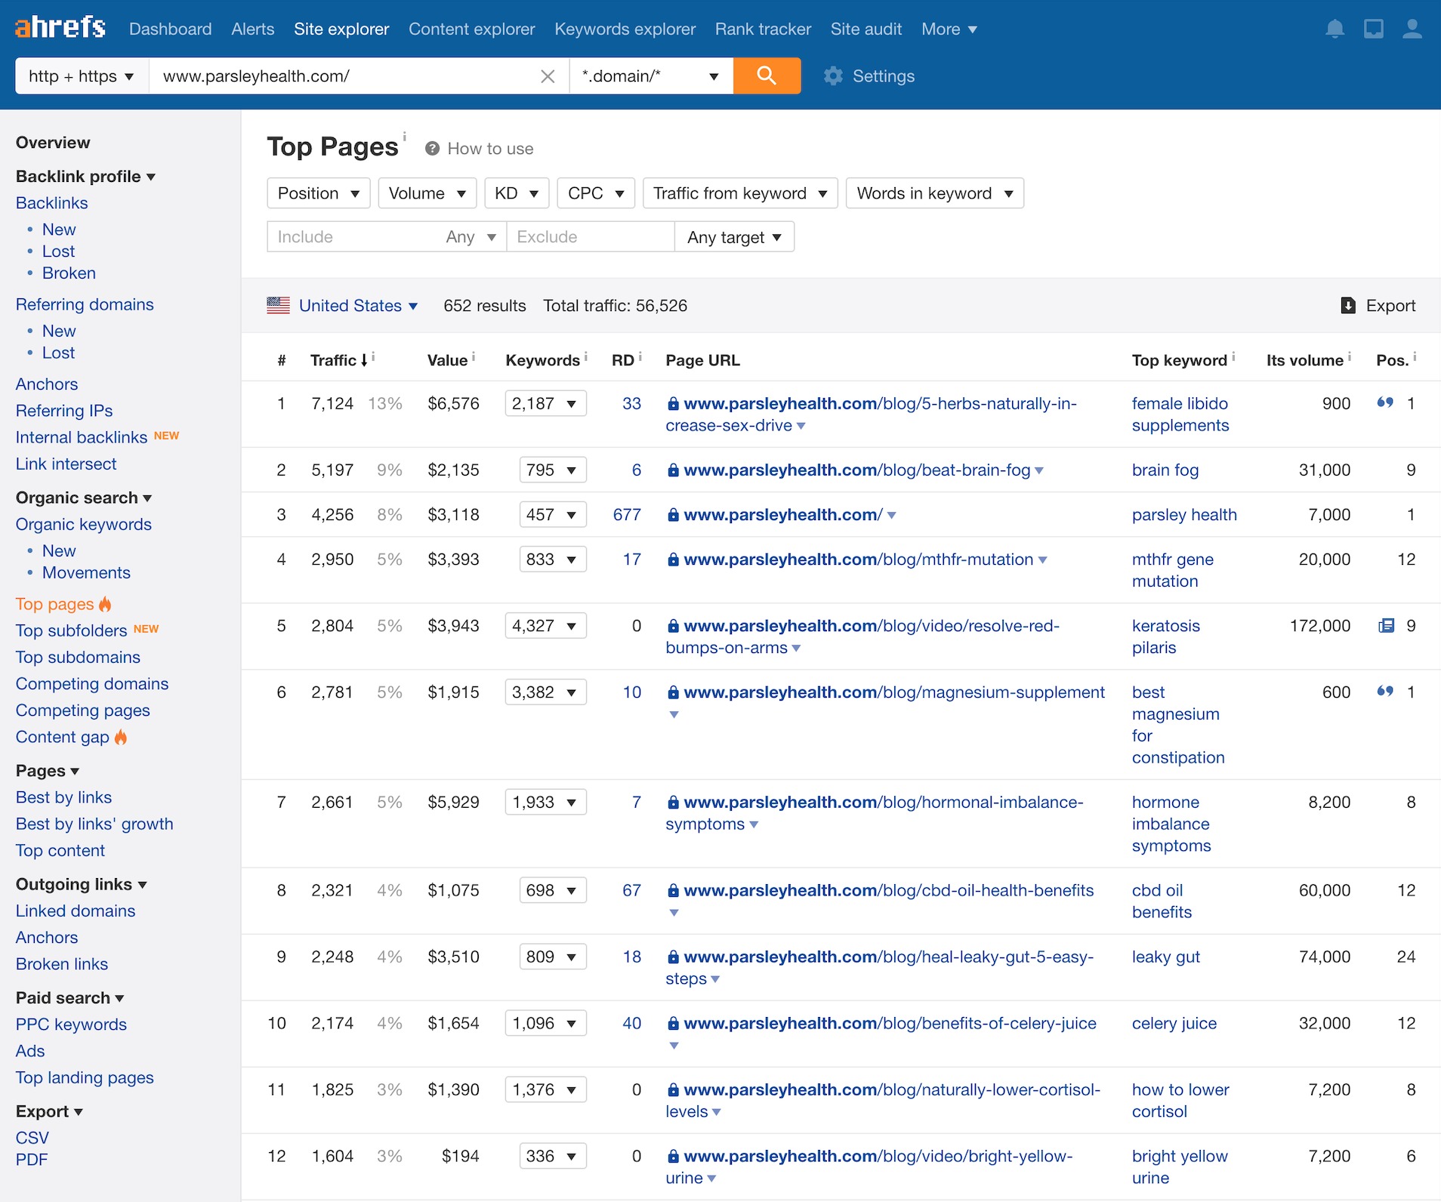
Task: Click the Export download icon
Action: (1347, 305)
